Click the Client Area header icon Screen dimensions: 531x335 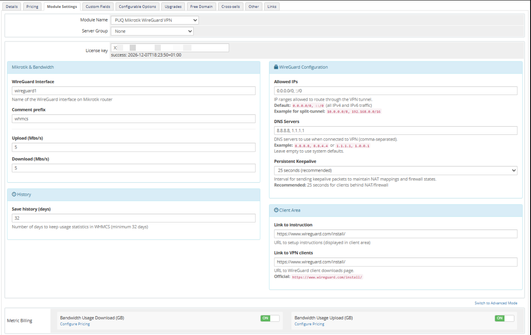point(276,210)
